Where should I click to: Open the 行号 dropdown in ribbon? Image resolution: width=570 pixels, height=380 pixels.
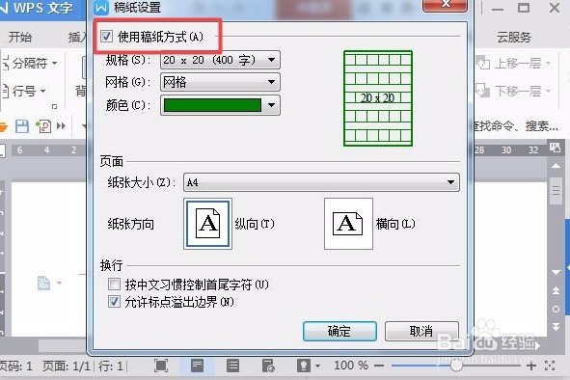[24, 91]
